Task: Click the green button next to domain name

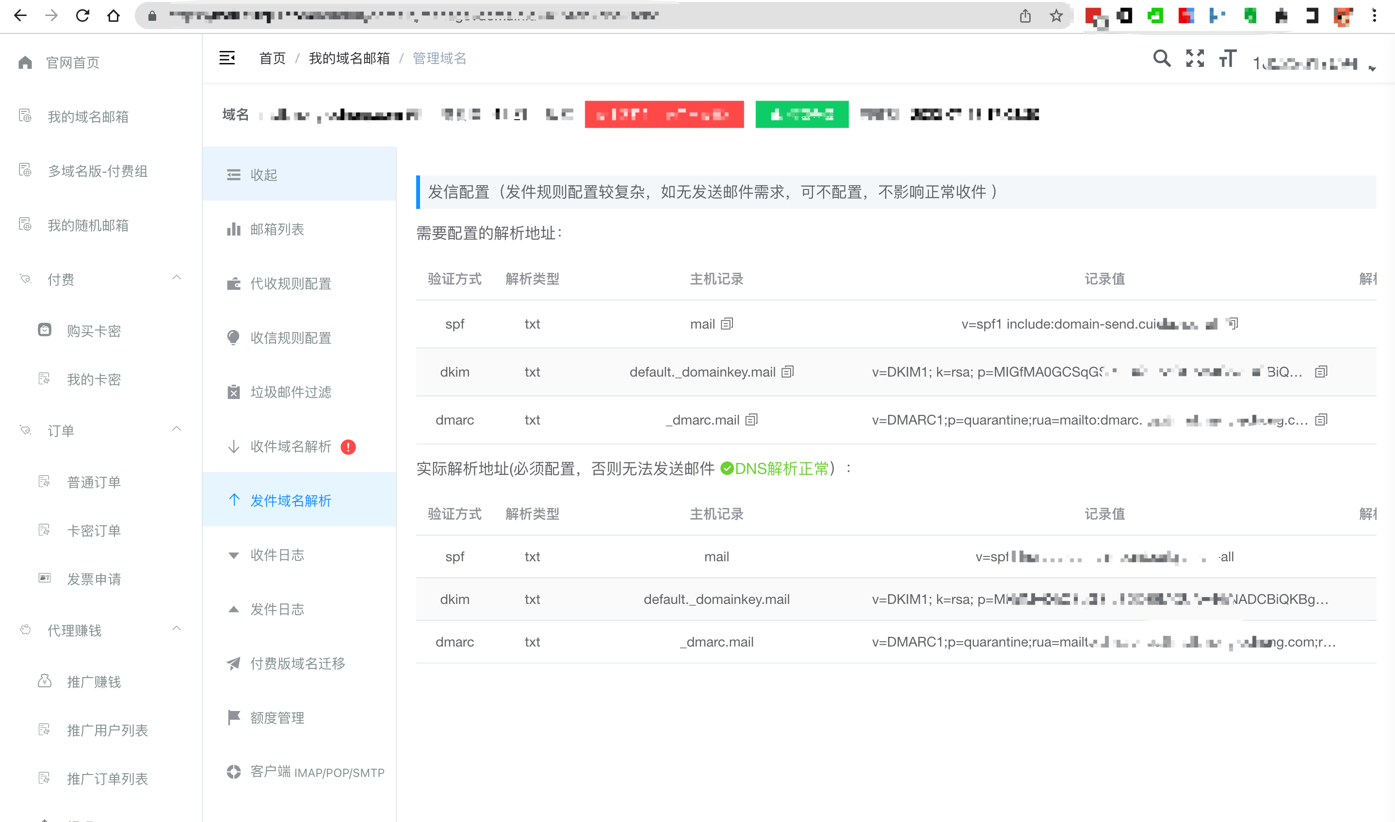Action: pyautogui.click(x=801, y=114)
